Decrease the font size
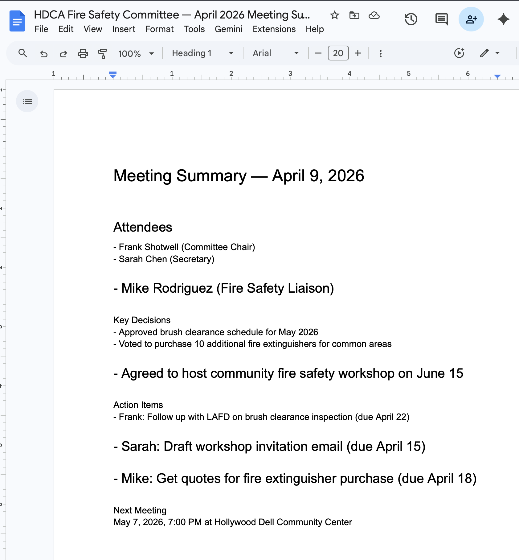The image size is (519, 560). 318,53
